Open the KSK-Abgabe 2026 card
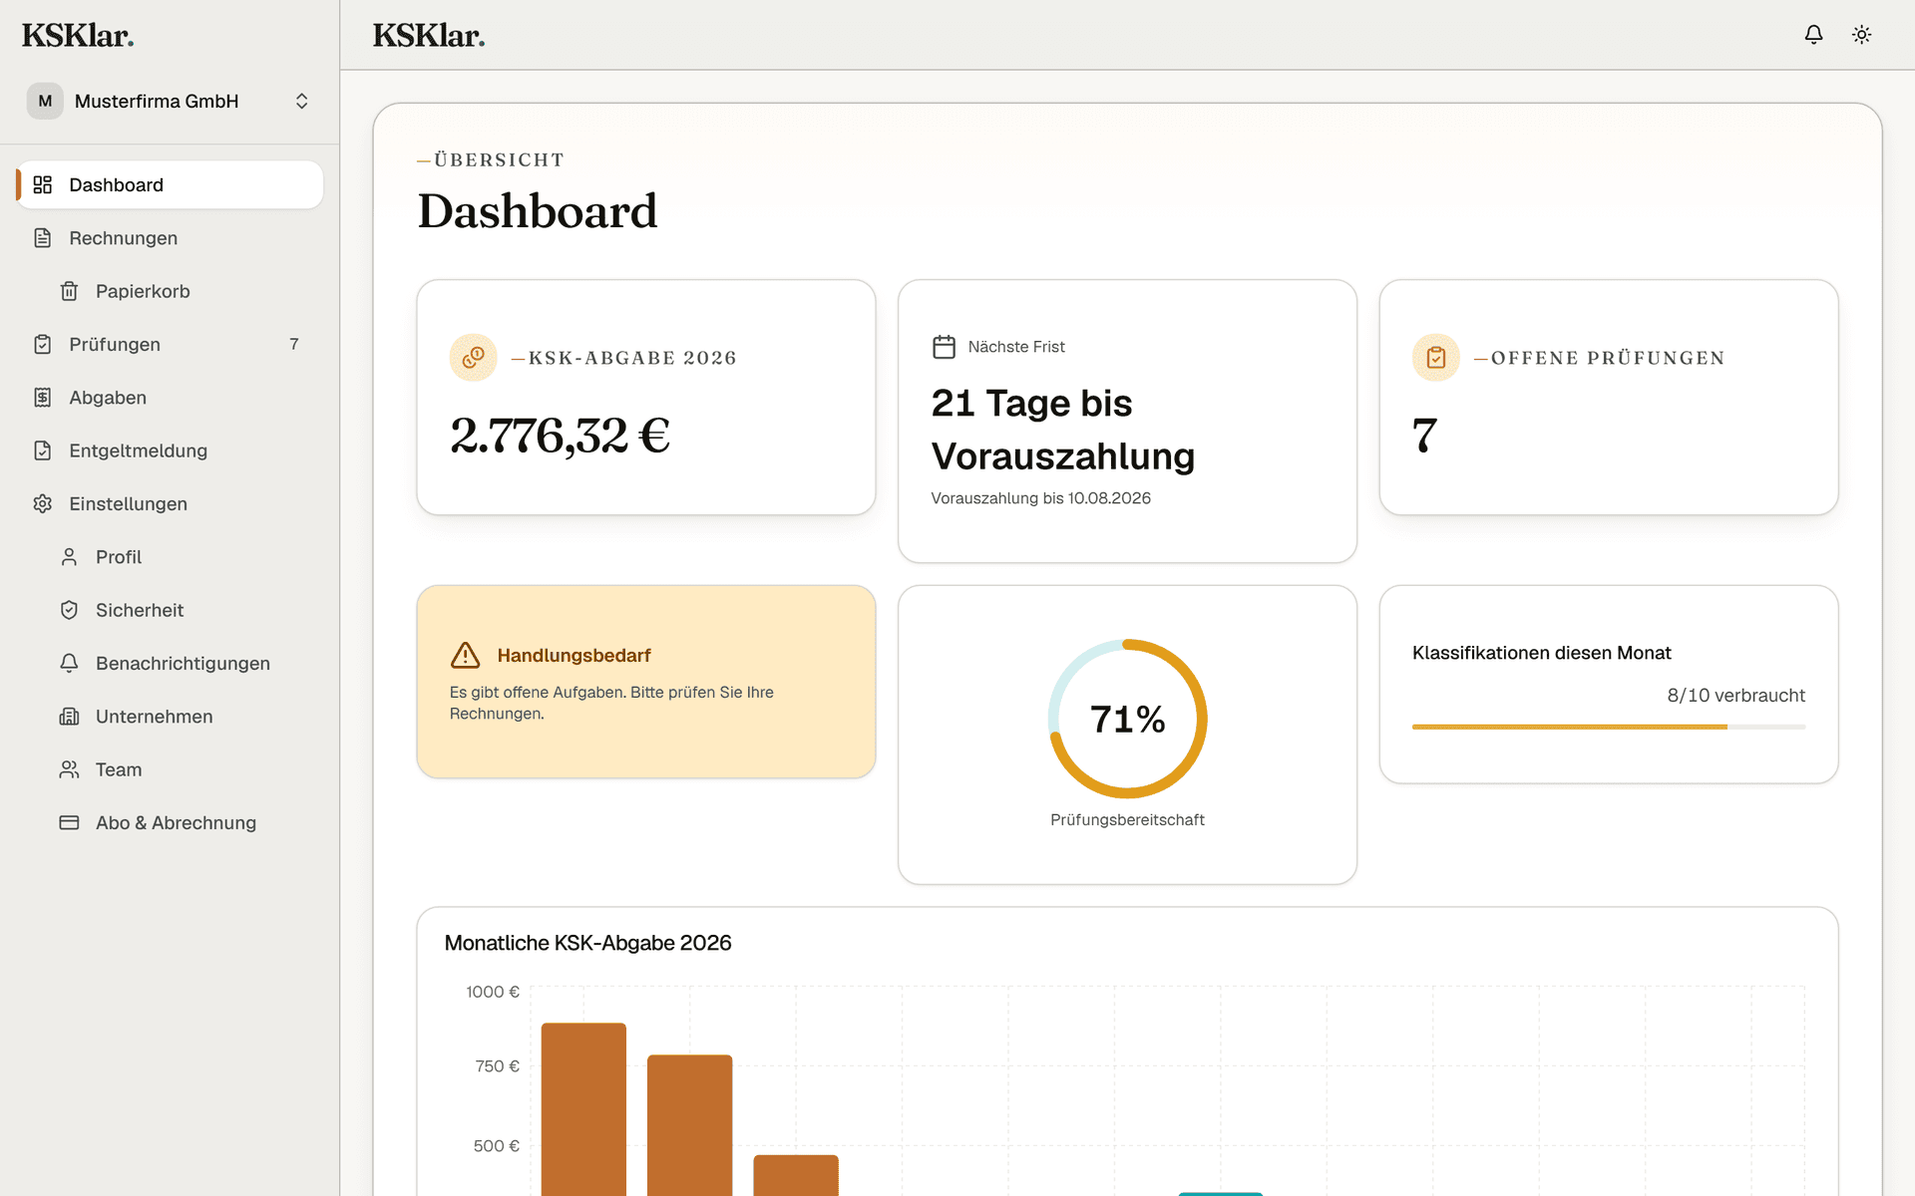Viewport: 1915px width, 1196px height. click(646, 398)
